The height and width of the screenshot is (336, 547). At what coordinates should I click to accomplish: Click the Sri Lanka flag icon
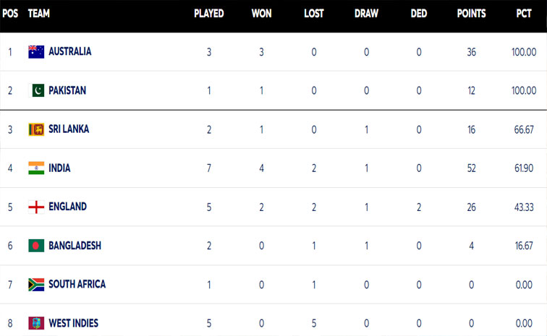click(x=36, y=129)
